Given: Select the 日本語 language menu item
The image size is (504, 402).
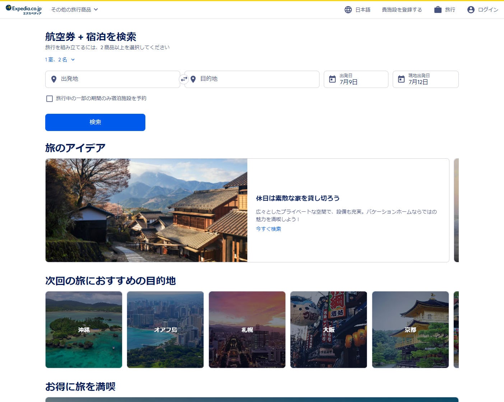Looking at the screenshot, I should pyautogui.click(x=363, y=10).
